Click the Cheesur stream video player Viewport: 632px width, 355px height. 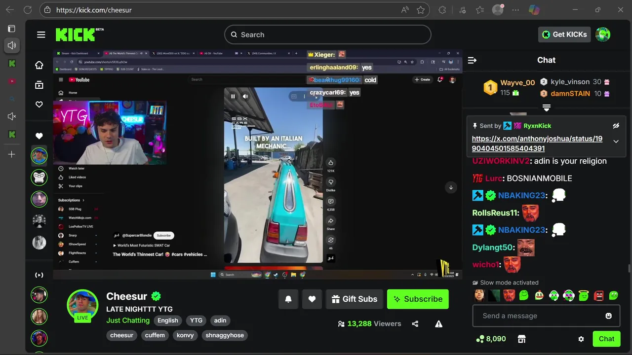pos(257,164)
